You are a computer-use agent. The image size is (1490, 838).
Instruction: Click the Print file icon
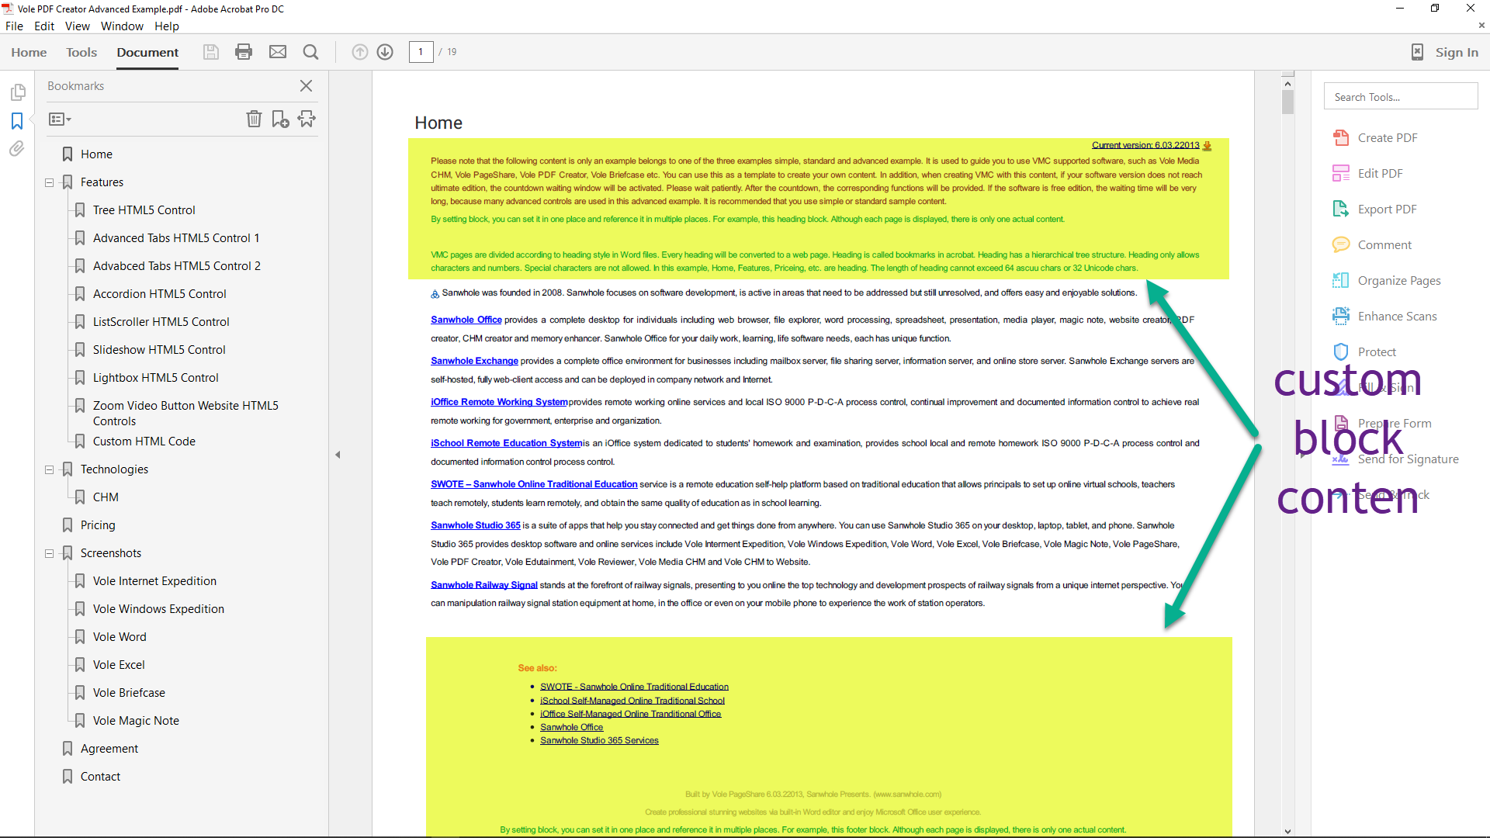pyautogui.click(x=244, y=52)
